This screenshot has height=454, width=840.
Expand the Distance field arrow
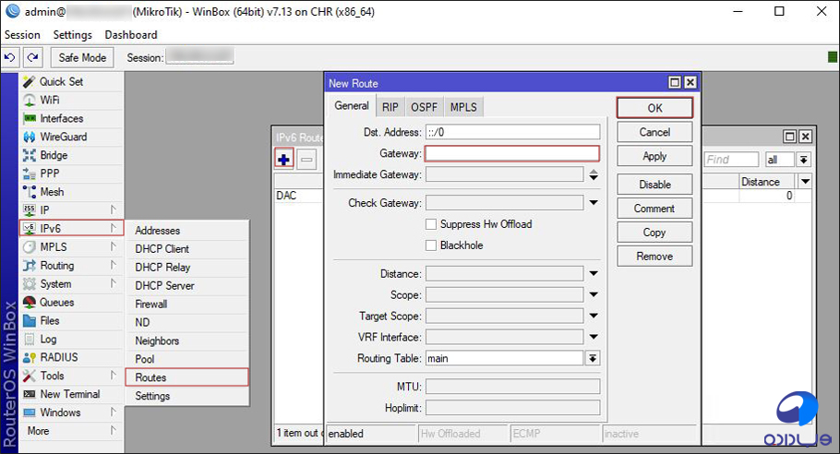click(594, 274)
